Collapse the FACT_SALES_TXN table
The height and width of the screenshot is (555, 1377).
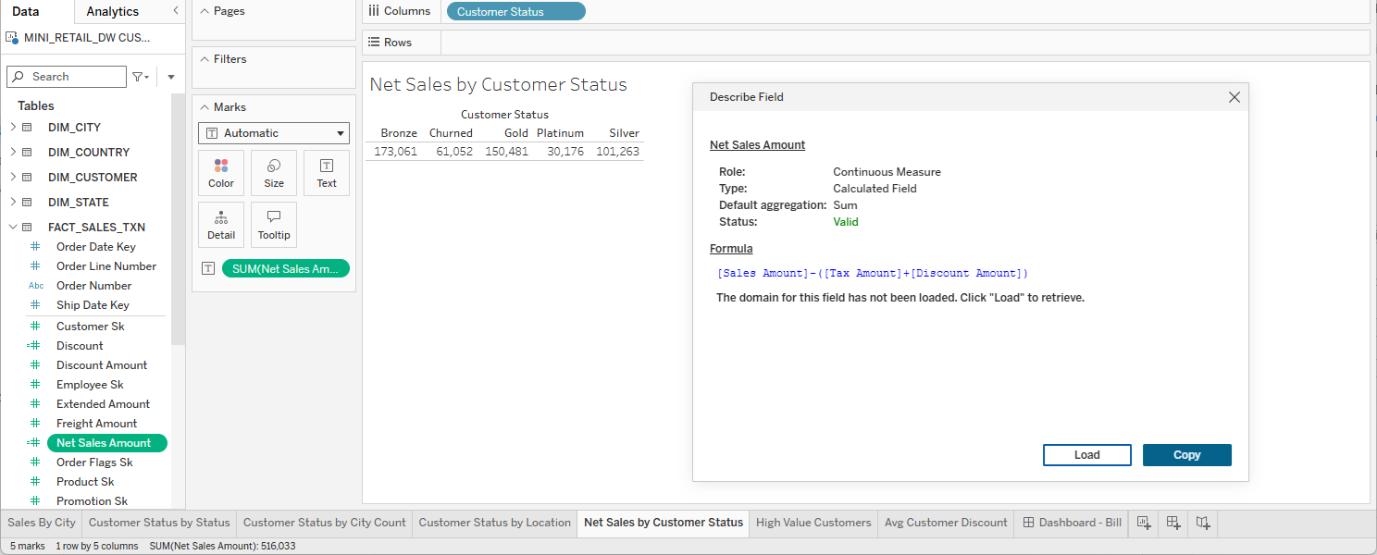[x=12, y=227]
